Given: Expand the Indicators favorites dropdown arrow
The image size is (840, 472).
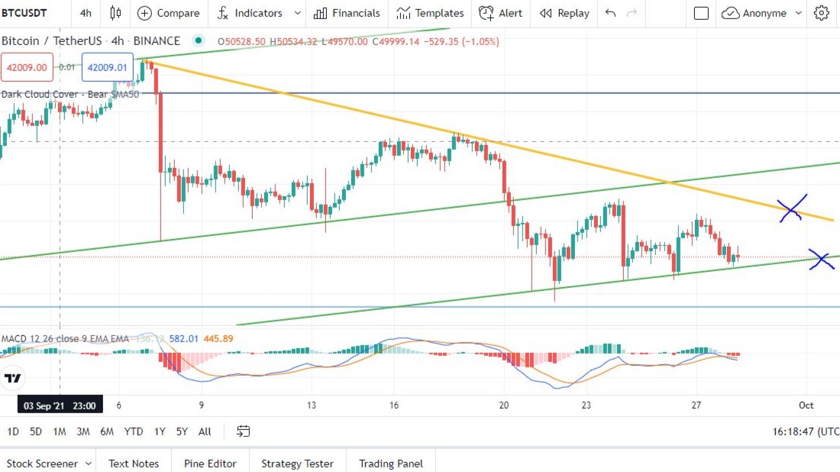Looking at the screenshot, I should 296,13.
